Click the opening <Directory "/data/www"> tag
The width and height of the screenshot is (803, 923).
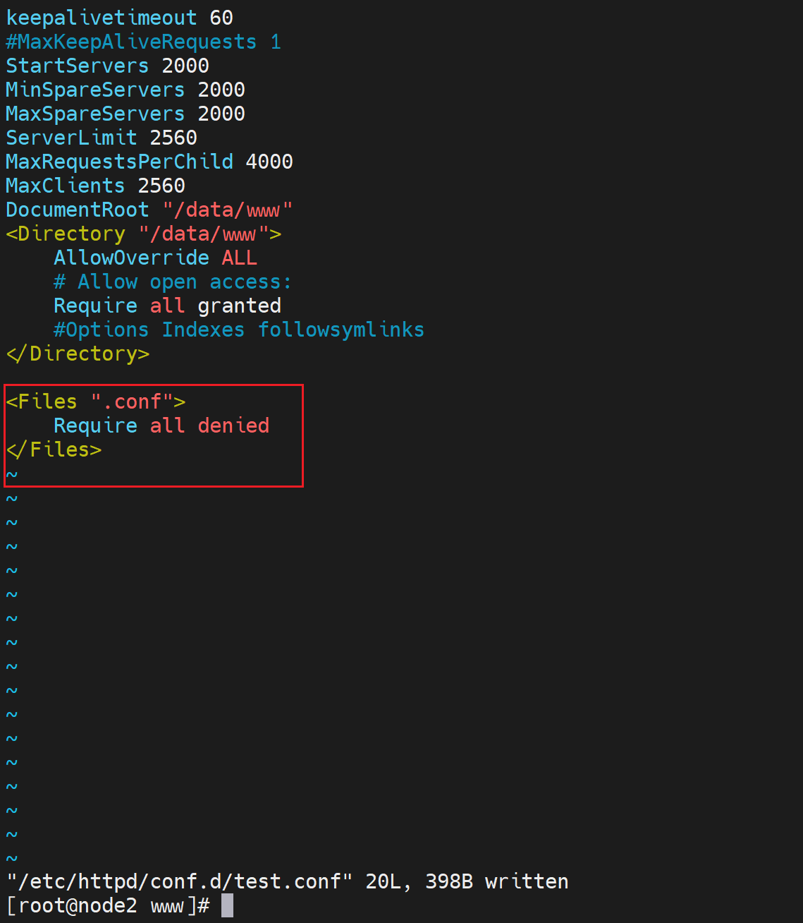tap(143, 234)
